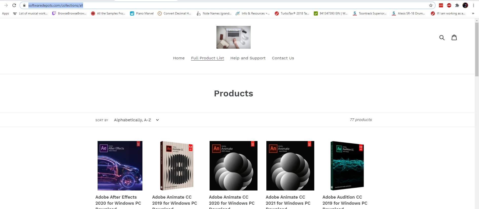The height and width of the screenshot is (209, 479).
Task: Click the browser reload icon
Action: 14,5
